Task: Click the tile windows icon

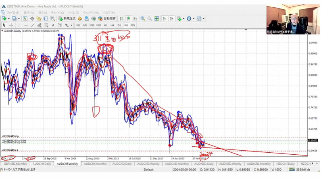Action: click(x=157, y=18)
